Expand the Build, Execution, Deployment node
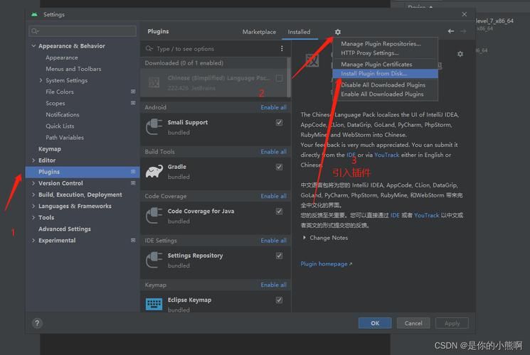This screenshot has width=530, height=355. pyautogui.click(x=33, y=195)
